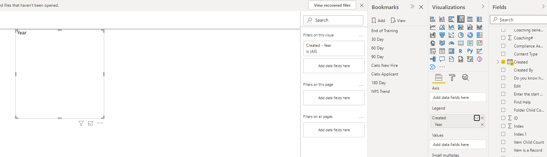Choose the Donut chart visualization

(470, 35)
